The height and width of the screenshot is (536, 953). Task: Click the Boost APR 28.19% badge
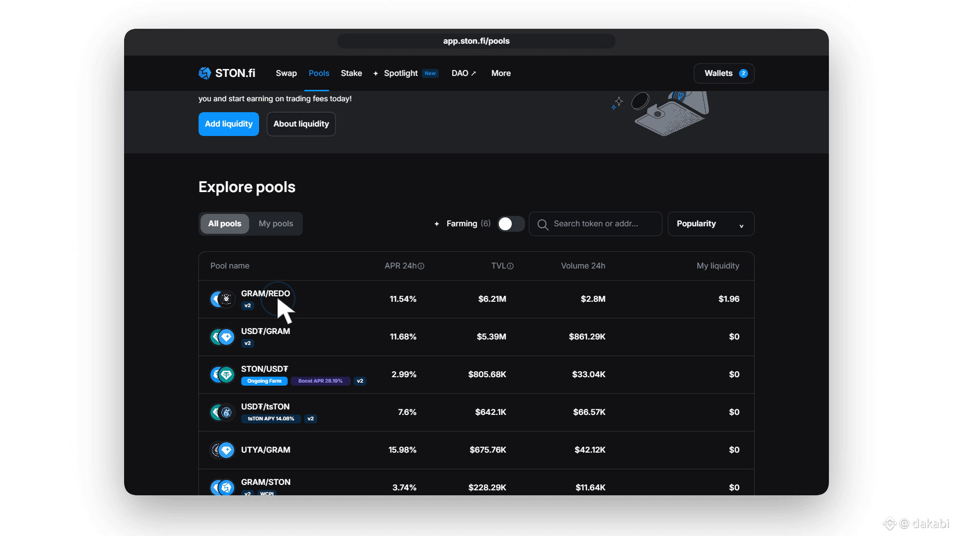321,381
